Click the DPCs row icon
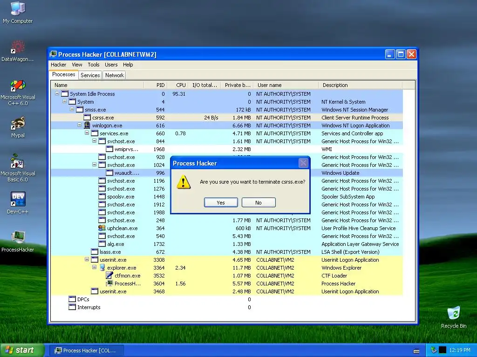 pos(72,299)
